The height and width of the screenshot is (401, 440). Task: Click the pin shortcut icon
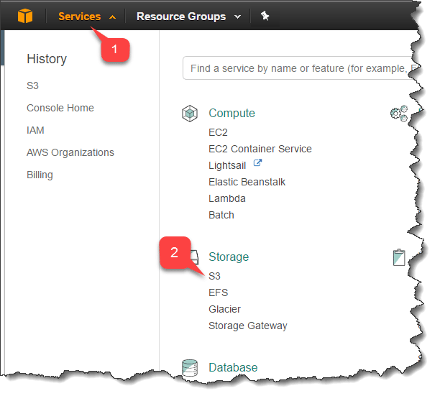(265, 16)
